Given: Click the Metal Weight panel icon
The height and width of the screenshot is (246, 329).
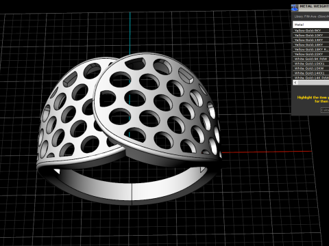Looking at the screenshot, I should click(x=295, y=8).
